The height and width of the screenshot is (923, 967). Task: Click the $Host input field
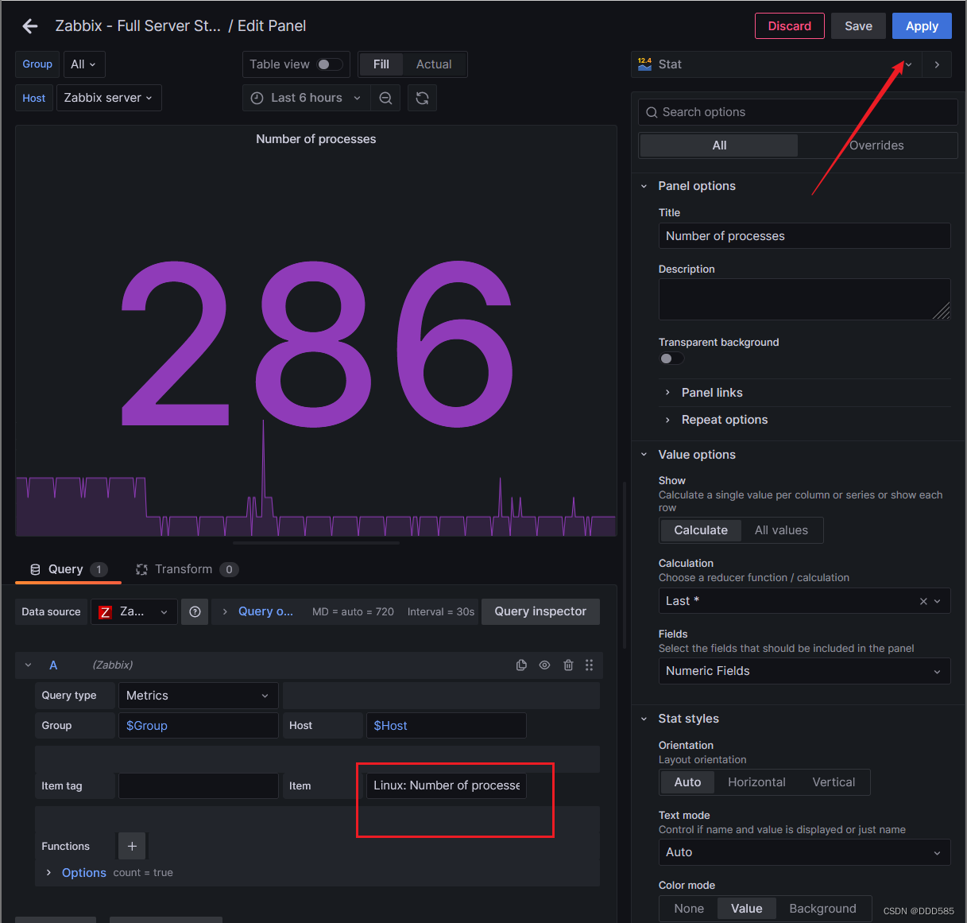point(447,726)
